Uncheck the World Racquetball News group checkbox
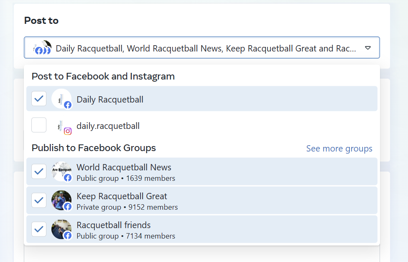Image resolution: width=408 pixels, height=262 pixels. [39, 171]
